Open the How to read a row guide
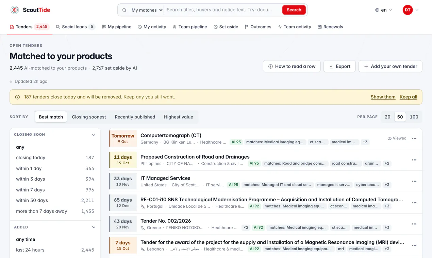This screenshot has width=432, height=258. click(x=292, y=67)
